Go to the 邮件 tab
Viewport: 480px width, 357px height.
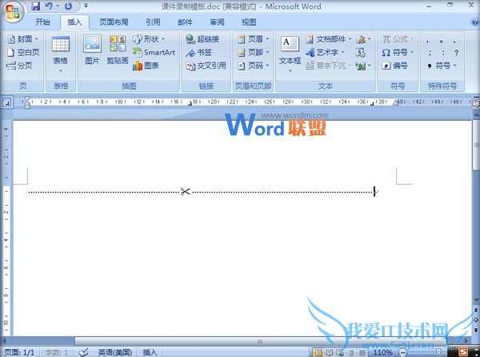point(185,22)
